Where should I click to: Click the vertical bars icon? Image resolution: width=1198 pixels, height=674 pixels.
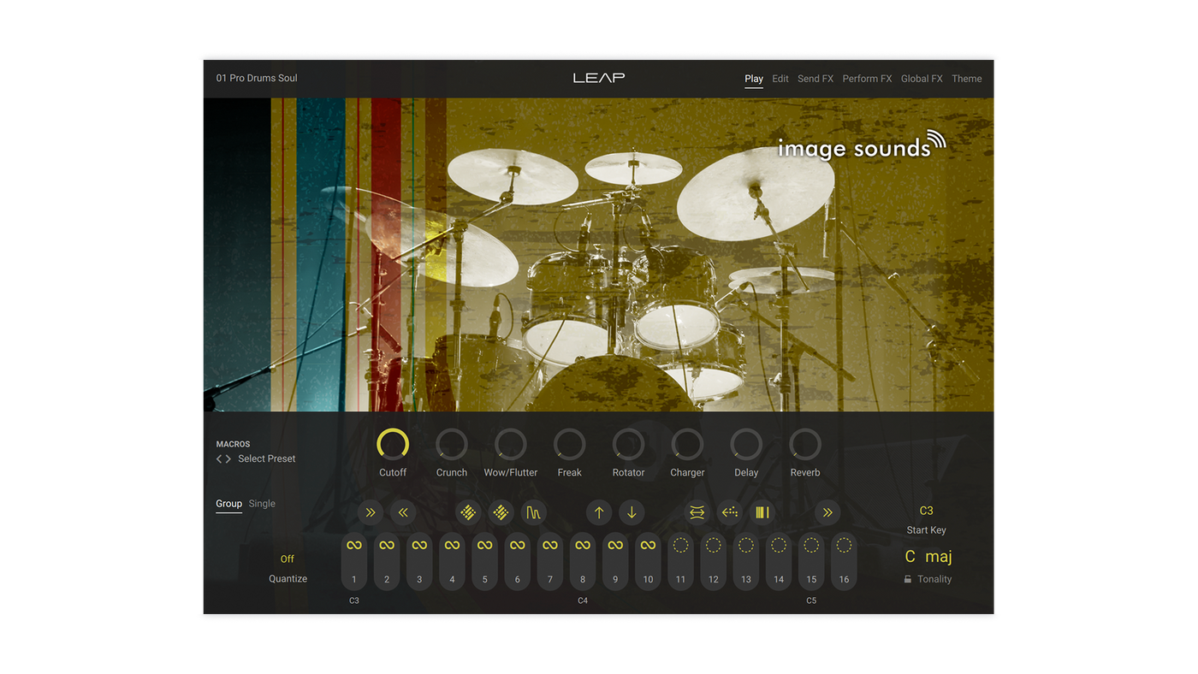(x=762, y=512)
